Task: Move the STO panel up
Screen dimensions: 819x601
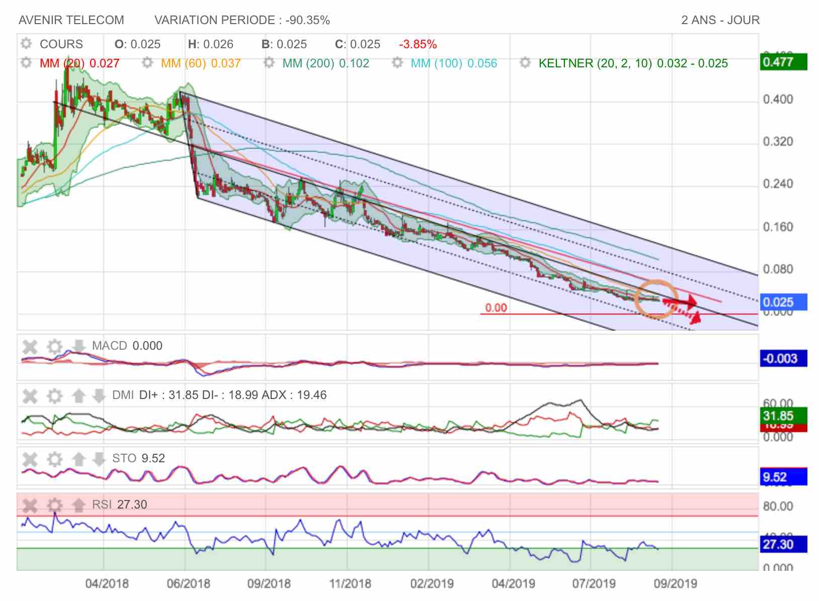Action: [x=78, y=459]
